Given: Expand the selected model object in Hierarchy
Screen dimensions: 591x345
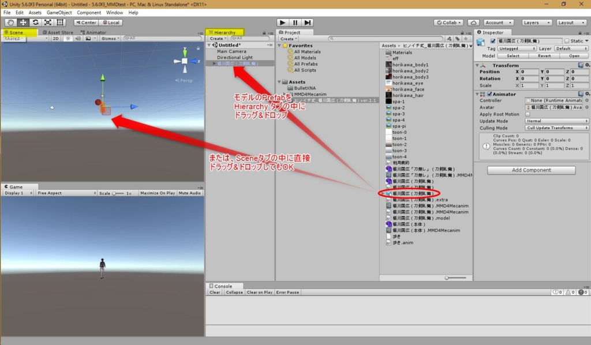Looking at the screenshot, I should pyautogui.click(x=214, y=63).
